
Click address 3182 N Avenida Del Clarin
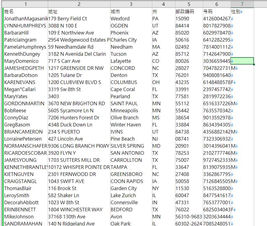(79, 54)
